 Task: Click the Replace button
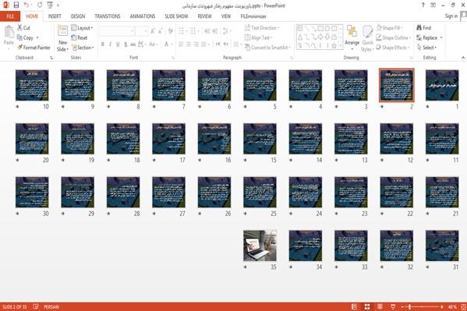click(429, 37)
